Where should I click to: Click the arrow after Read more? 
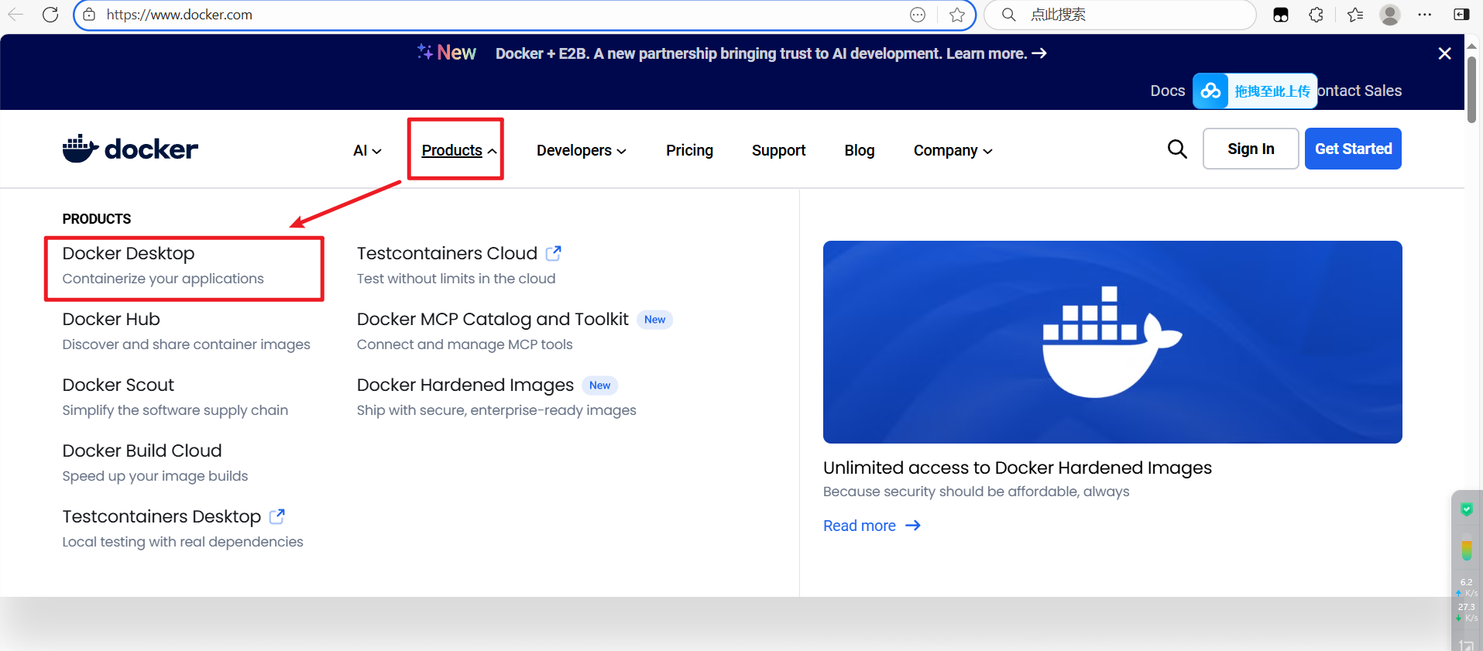point(913,526)
